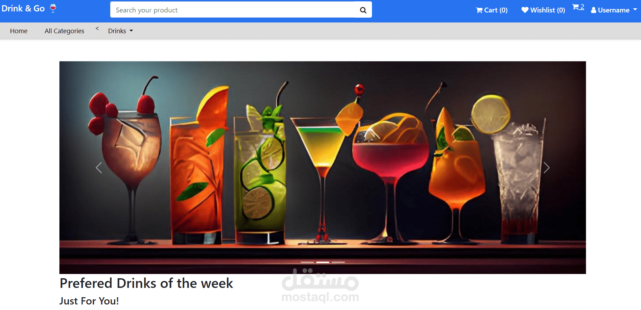The height and width of the screenshot is (310, 641).
Task: Click the Username profile icon
Action: click(594, 10)
